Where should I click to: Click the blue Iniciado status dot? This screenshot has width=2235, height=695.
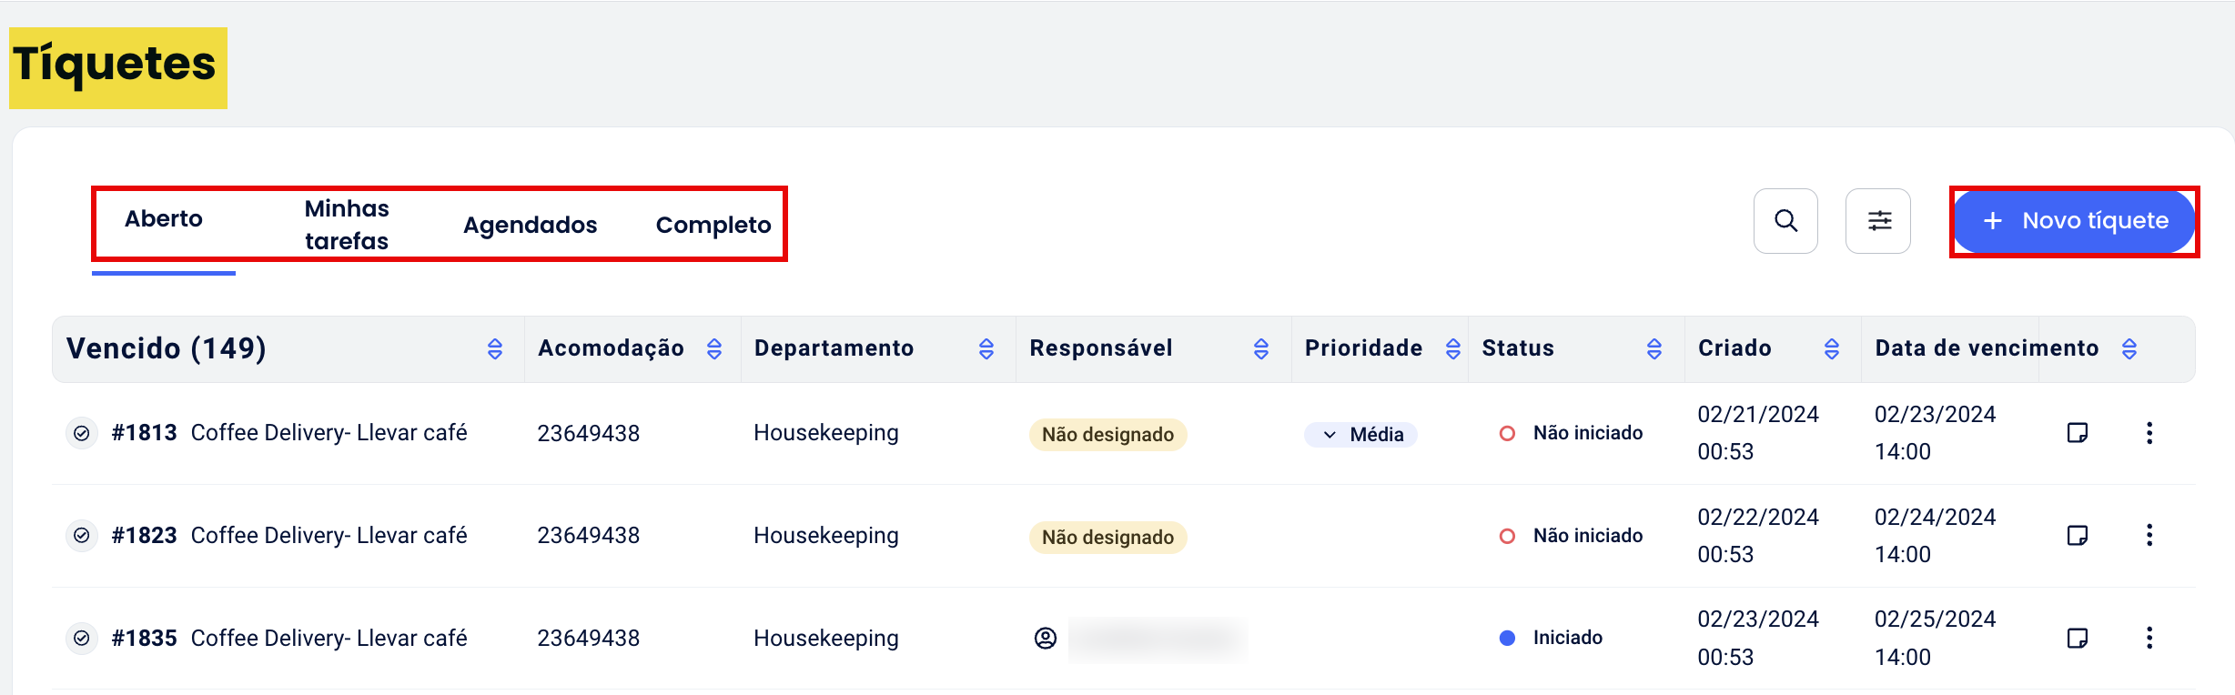1507,639
